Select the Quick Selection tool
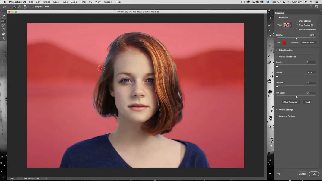The width and height of the screenshot is (322, 181). [3, 17]
